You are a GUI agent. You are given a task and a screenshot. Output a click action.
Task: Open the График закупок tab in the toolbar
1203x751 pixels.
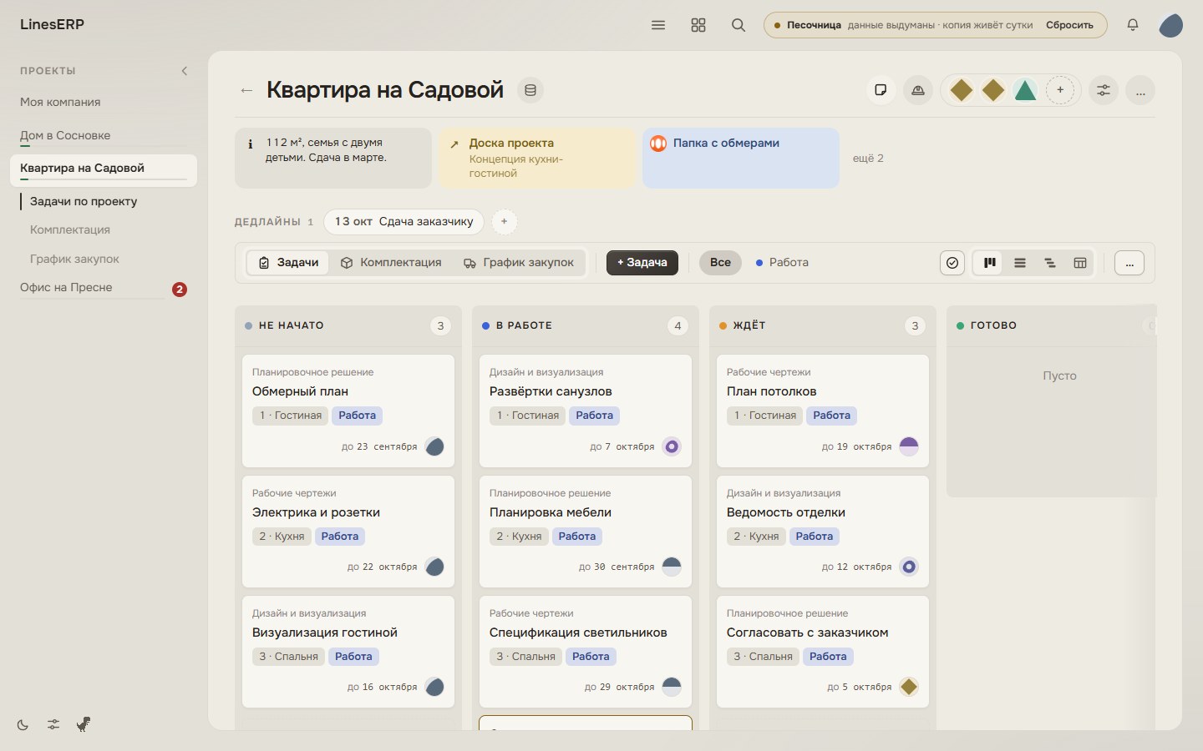[x=519, y=263]
